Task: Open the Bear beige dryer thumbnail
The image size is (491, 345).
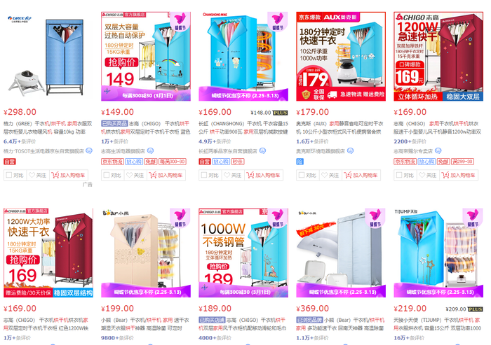Action: (x=146, y=253)
